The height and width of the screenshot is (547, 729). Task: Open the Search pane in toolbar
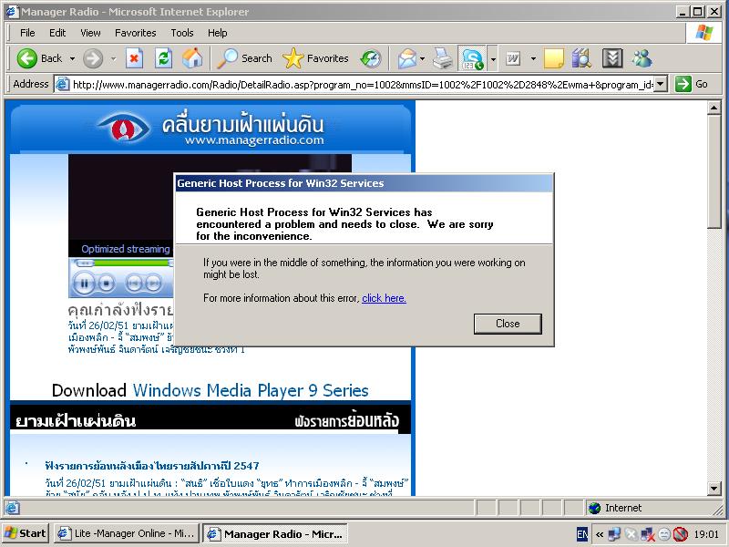(x=244, y=58)
